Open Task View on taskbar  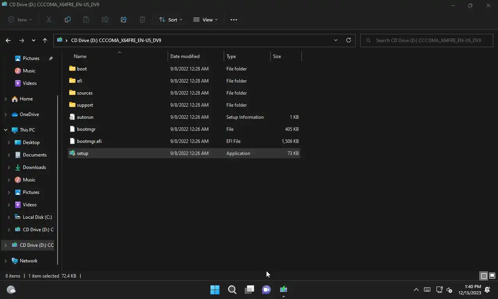(x=249, y=290)
